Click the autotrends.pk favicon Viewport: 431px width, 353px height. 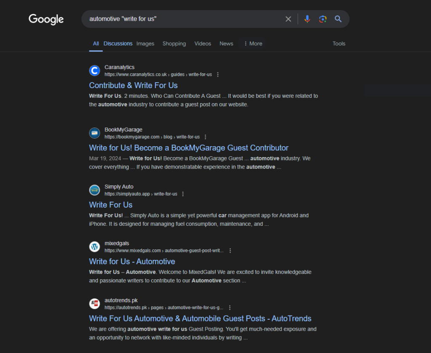94,303
